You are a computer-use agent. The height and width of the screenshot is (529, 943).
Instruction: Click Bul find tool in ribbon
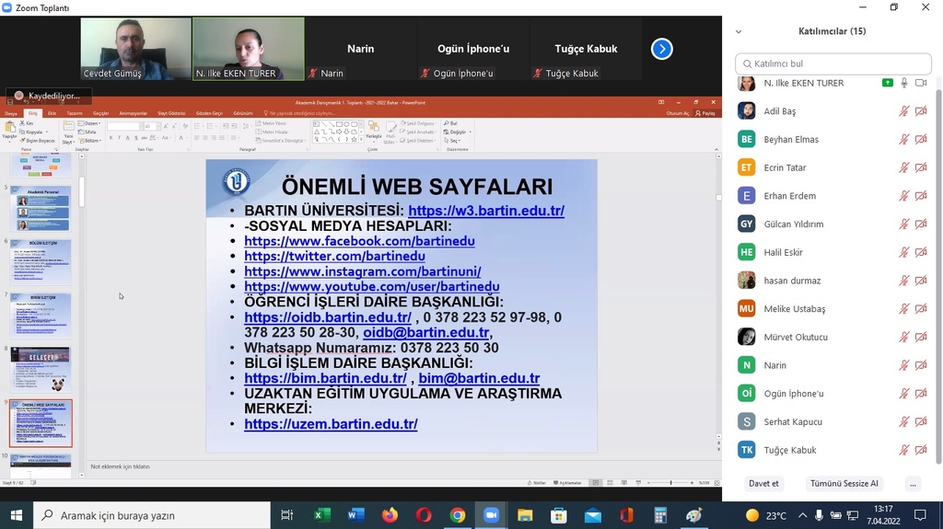point(451,123)
